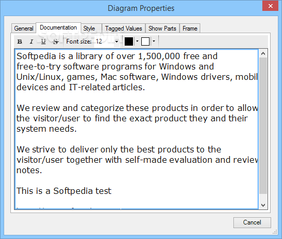Click the white background color swatch
The image size is (282, 239).
pyautogui.click(x=145, y=41)
